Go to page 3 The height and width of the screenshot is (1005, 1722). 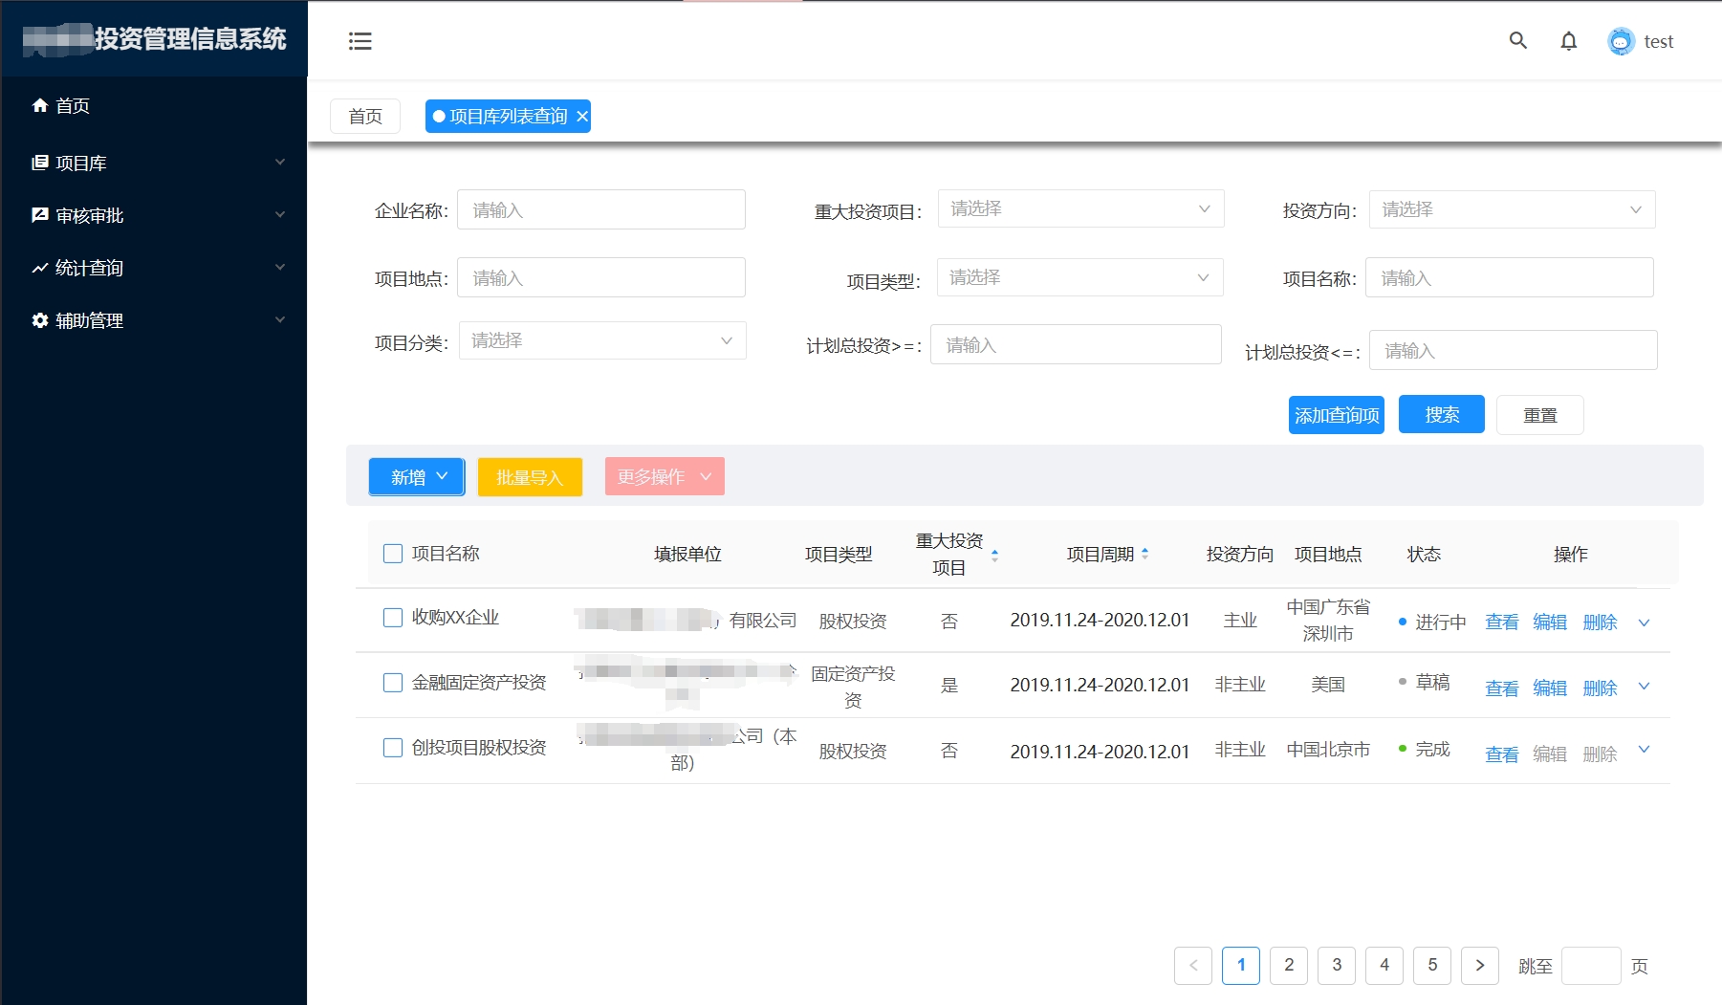pos(1337,965)
